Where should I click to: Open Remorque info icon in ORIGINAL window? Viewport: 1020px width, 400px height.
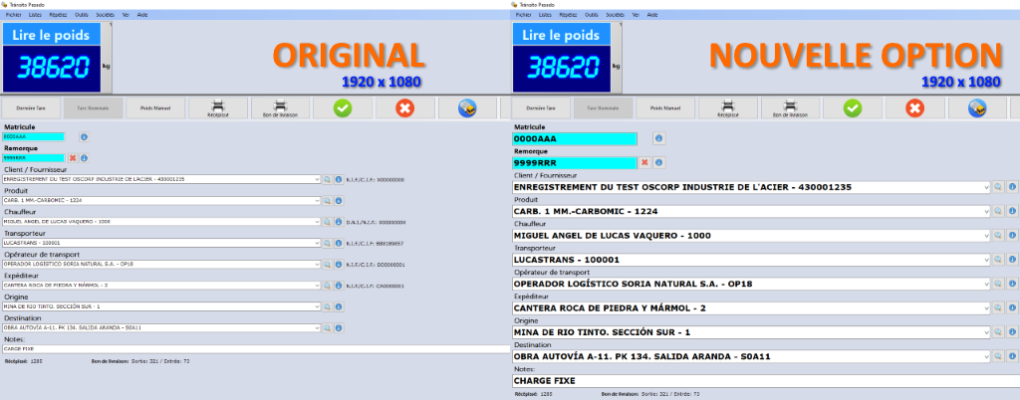click(84, 158)
